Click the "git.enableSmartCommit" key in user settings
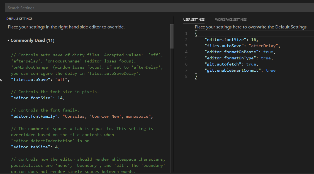Screen dimensions: 314x174 click(233, 70)
